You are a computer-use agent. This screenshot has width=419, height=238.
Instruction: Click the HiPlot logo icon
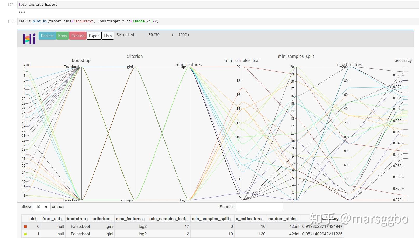coord(29,39)
